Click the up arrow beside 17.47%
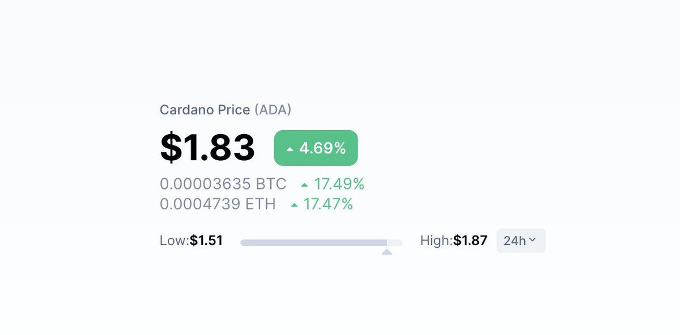 (x=294, y=205)
